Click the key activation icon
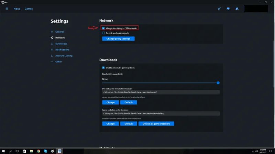 point(219,9)
